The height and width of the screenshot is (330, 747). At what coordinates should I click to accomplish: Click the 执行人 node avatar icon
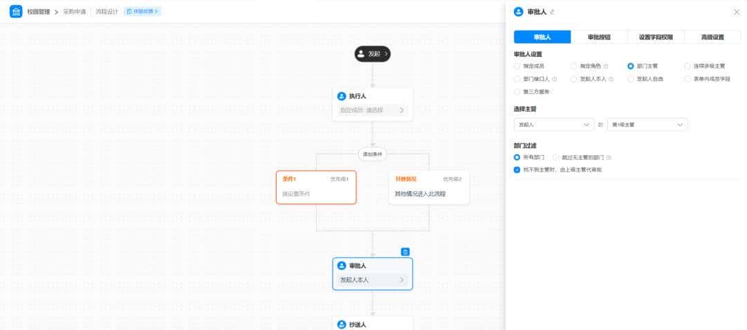point(341,96)
